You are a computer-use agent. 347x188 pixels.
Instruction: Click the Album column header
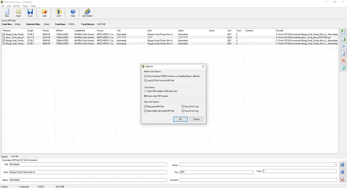coord(193,30)
